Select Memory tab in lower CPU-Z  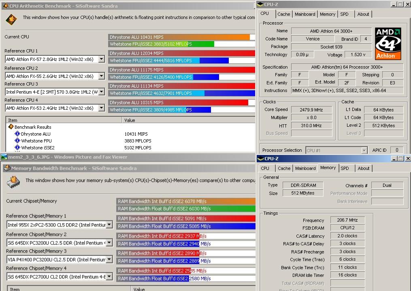pyautogui.click(x=328, y=168)
